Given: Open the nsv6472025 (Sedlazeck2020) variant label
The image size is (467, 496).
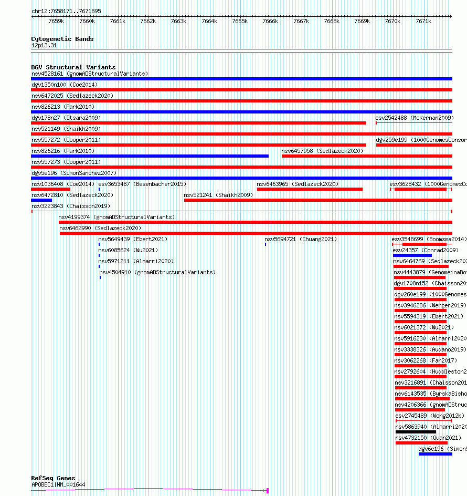Looking at the screenshot, I should tap(72, 96).
